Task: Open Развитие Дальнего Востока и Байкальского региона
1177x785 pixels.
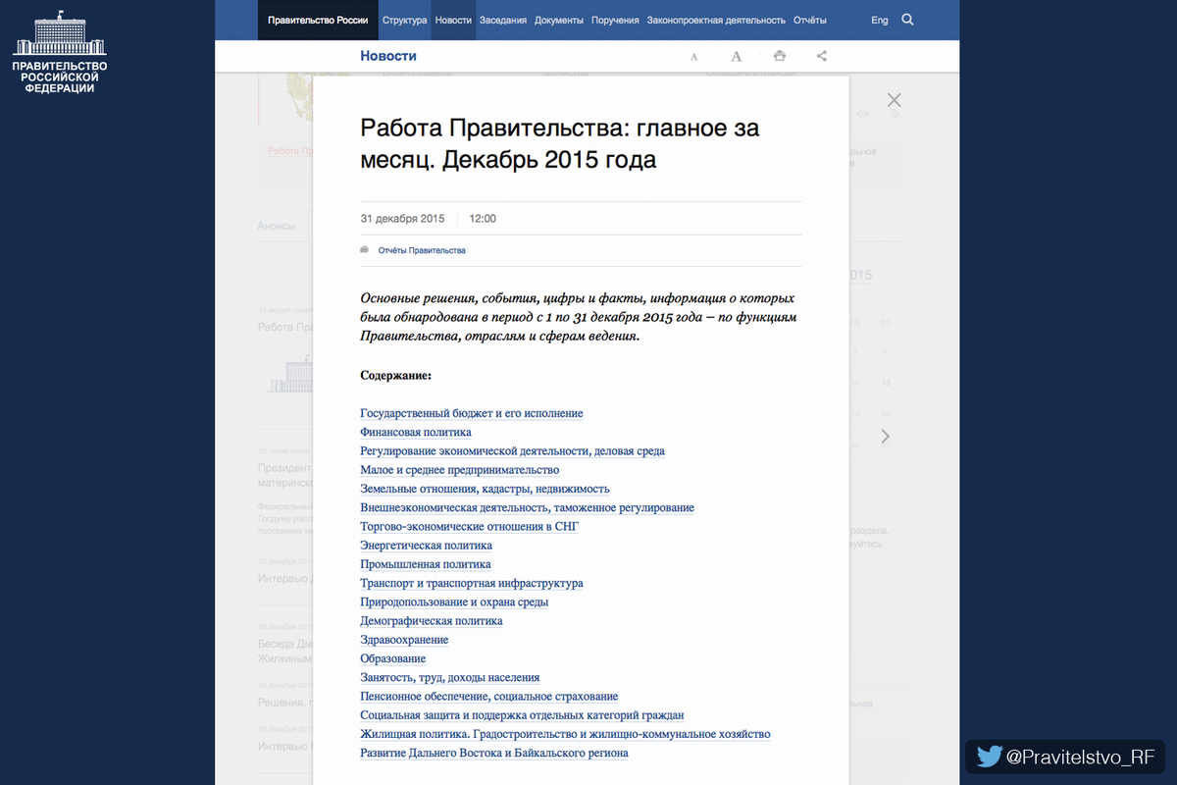Action: tap(494, 753)
